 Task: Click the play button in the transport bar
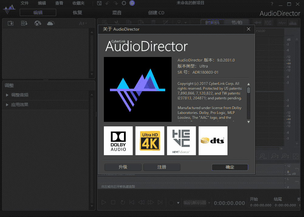[104, 202]
